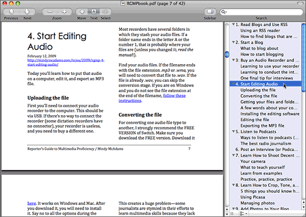This screenshot has width=306, height=217.
Task: Jump to 'Your camera' entry
Action: pos(253,161)
